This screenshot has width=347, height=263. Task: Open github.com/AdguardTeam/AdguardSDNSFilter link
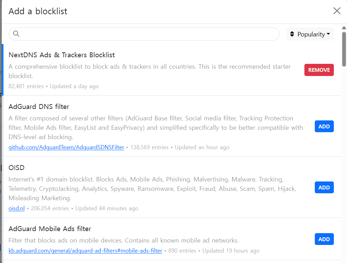pos(66,147)
